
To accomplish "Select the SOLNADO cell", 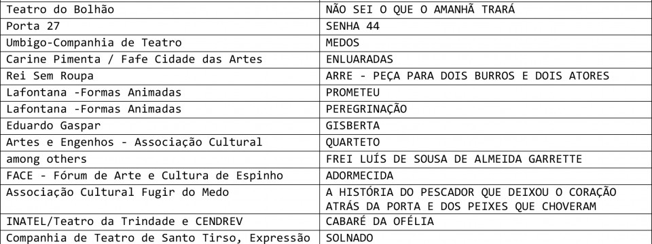I will coord(486,238).
